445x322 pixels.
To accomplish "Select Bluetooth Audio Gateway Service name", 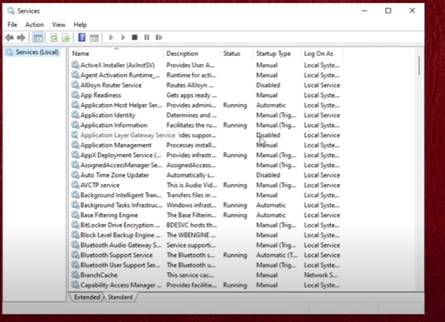I will point(121,245).
